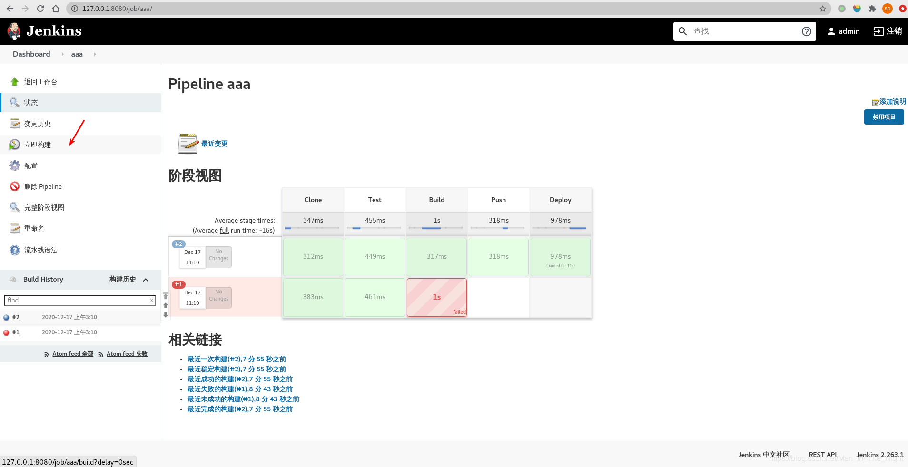Click the #2 build badge in stage view
The image size is (908, 467).
[178, 244]
